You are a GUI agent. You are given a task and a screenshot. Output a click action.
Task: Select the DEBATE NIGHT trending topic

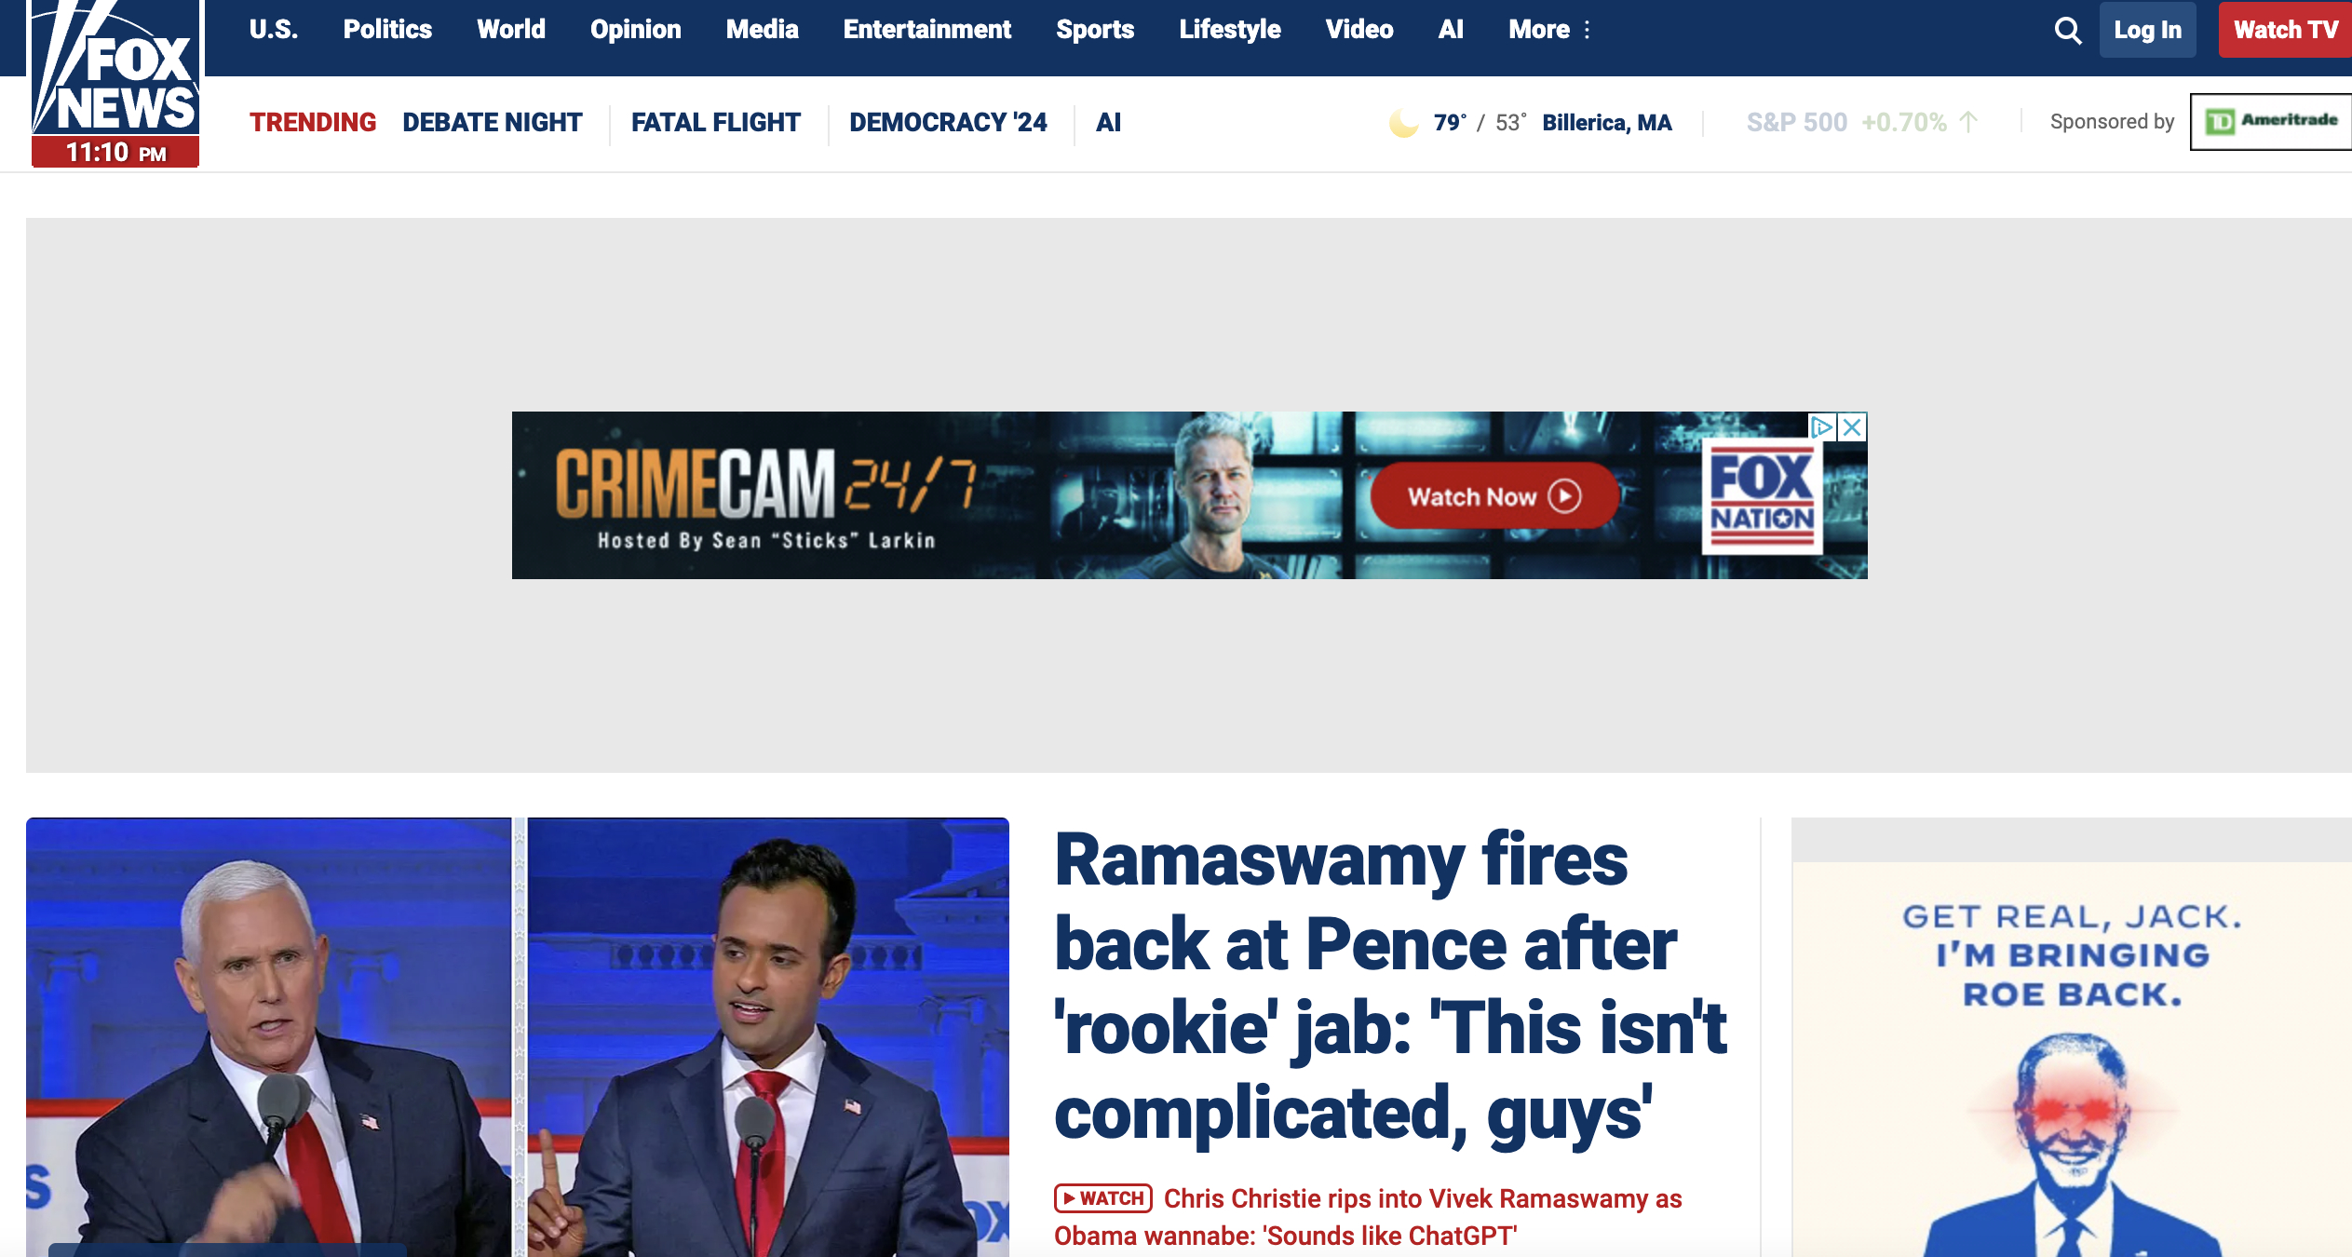[x=492, y=123]
